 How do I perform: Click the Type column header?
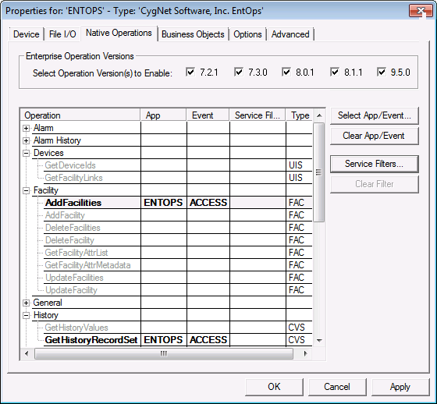point(300,115)
